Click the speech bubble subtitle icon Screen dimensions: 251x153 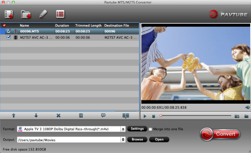[103, 115]
